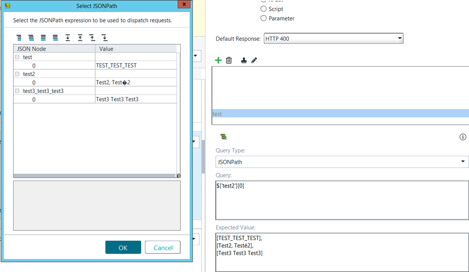Image resolution: width=469 pixels, height=272 pixels.
Task: Click the Value column header
Action: pos(136,49)
